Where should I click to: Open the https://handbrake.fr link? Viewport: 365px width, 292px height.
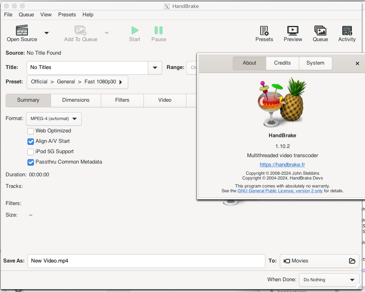[283, 165]
